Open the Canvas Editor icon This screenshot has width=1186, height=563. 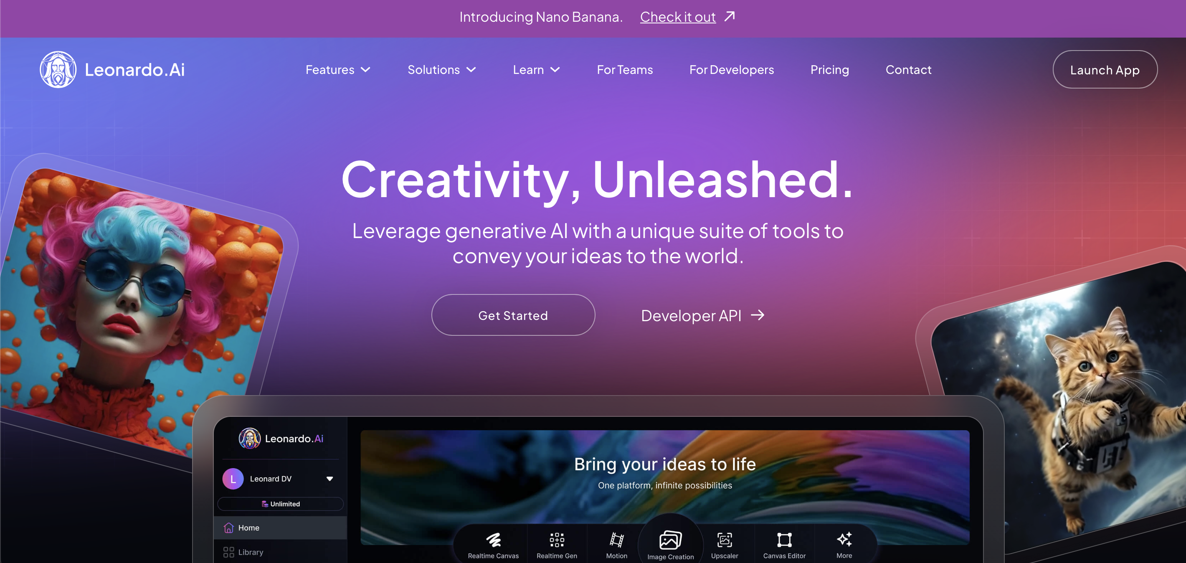[784, 540]
